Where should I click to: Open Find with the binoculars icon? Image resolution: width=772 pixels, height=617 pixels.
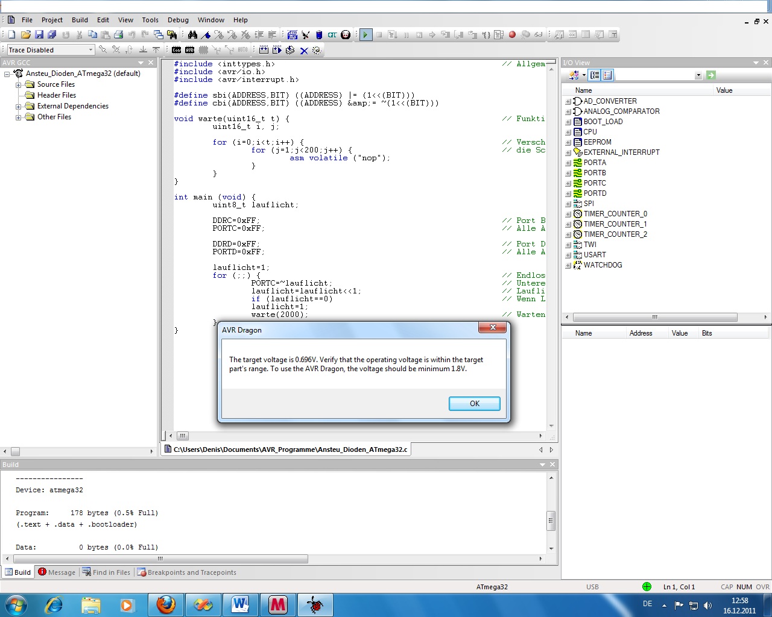[192, 35]
